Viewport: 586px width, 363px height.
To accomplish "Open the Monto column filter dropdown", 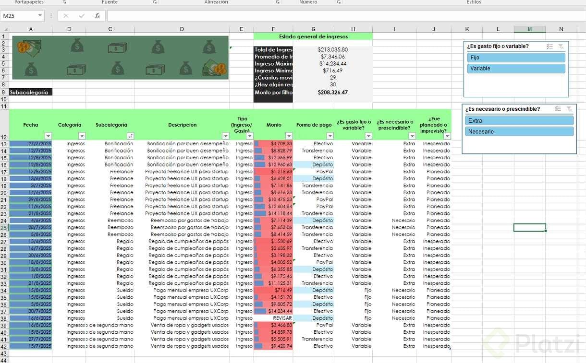I will click(x=289, y=136).
